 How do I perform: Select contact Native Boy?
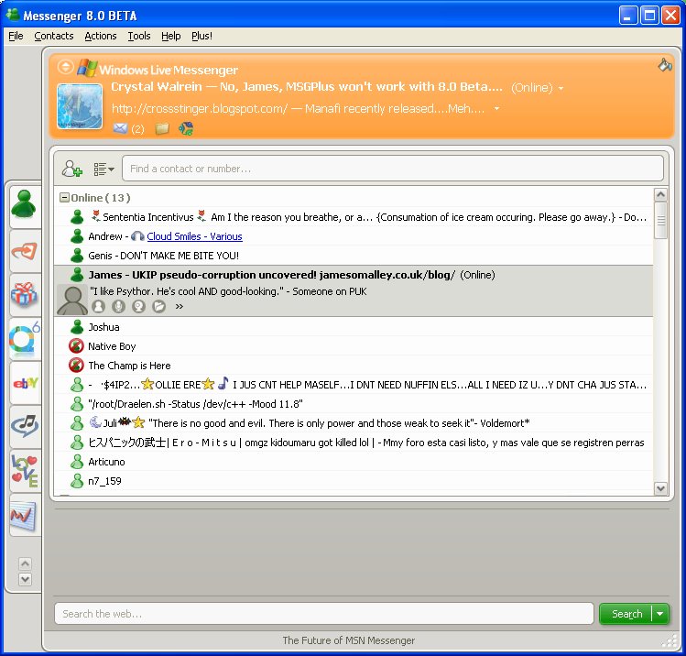(353, 346)
